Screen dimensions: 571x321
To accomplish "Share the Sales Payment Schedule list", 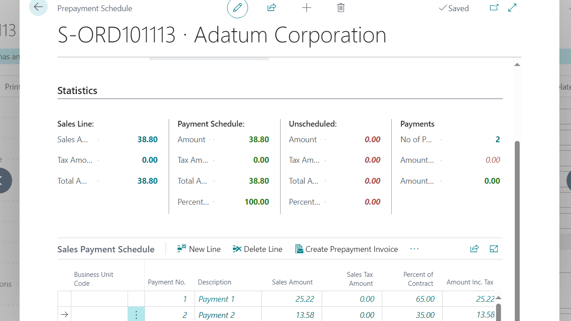I will [x=474, y=249].
